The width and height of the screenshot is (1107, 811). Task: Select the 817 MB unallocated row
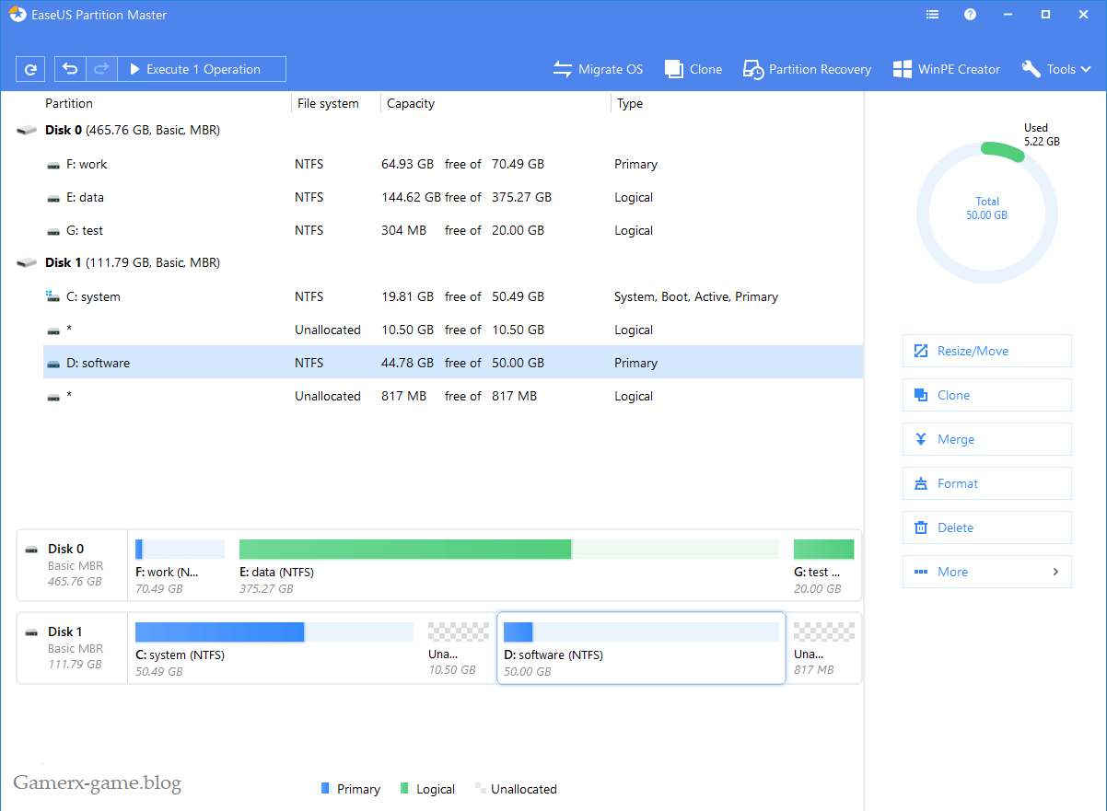(x=453, y=396)
